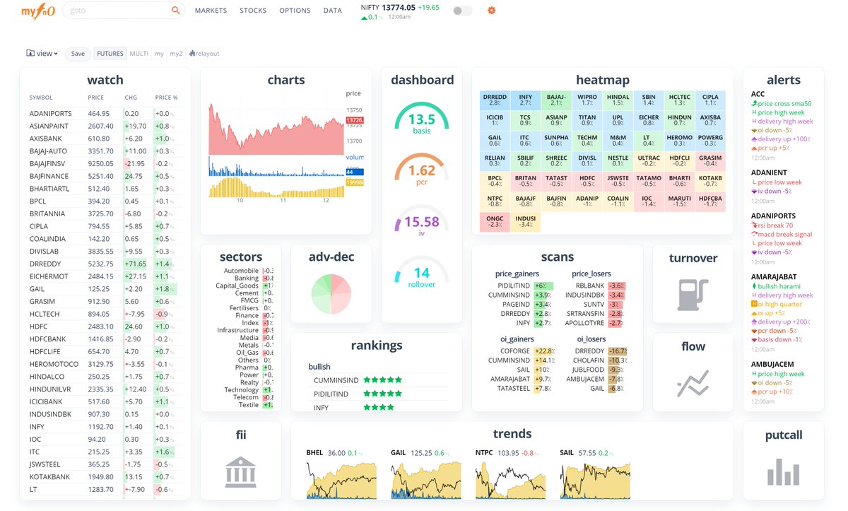This screenshot has width=848, height=511.
Task: Open the OPTIONS menu
Action: coord(295,11)
